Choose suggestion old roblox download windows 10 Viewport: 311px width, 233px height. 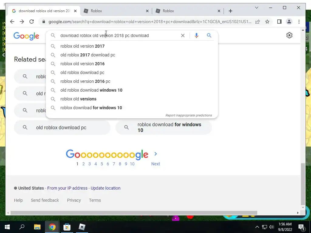[132, 90]
